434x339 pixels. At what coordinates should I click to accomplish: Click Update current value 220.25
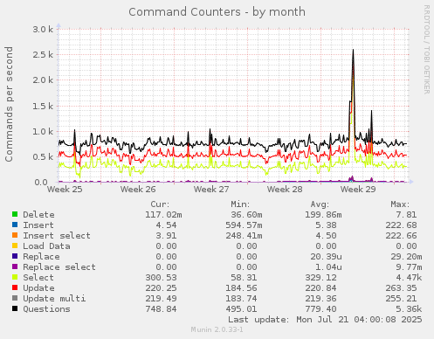(161, 288)
